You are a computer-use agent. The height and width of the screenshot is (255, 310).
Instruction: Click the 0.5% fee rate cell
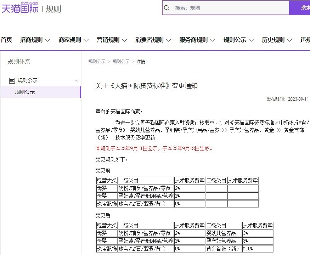pyautogui.click(x=258, y=249)
